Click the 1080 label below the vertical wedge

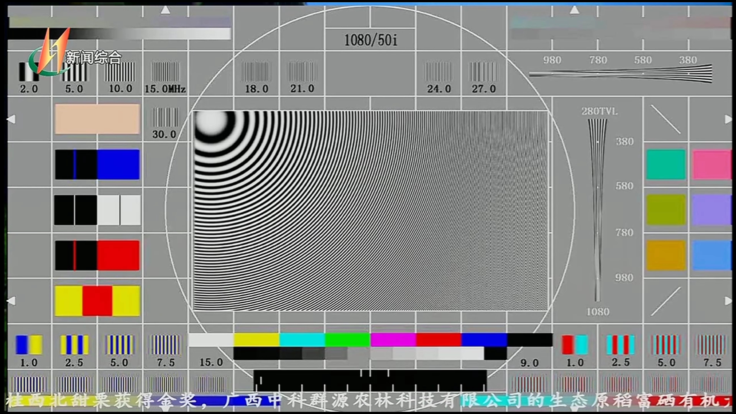pyautogui.click(x=598, y=312)
